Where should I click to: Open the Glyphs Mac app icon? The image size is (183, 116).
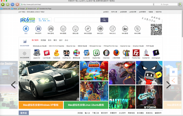click(96, 53)
